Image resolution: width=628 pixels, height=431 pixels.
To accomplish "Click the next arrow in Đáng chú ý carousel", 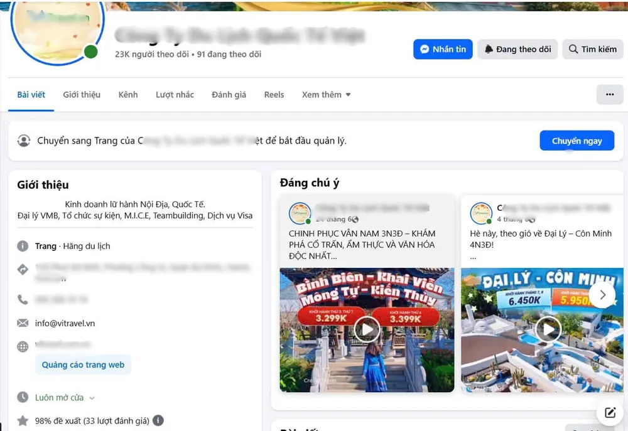I will pos(602,294).
